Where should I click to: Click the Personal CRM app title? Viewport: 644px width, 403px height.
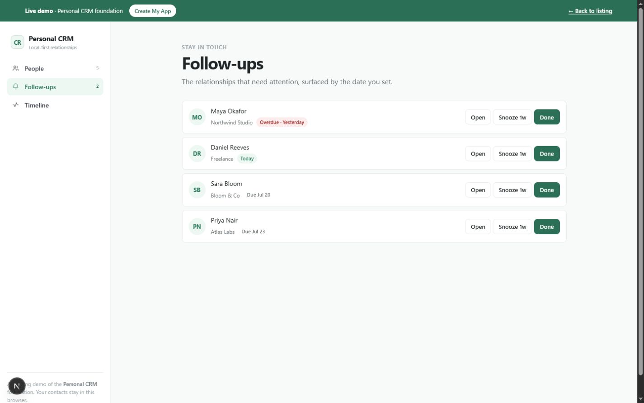[x=51, y=39]
